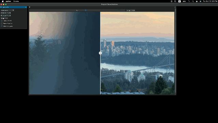Collapse the Controls panel triangle
This screenshot has height=123, width=218.
[1, 7]
